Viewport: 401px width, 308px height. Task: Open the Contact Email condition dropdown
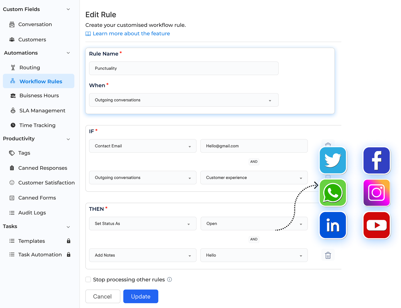click(143, 146)
